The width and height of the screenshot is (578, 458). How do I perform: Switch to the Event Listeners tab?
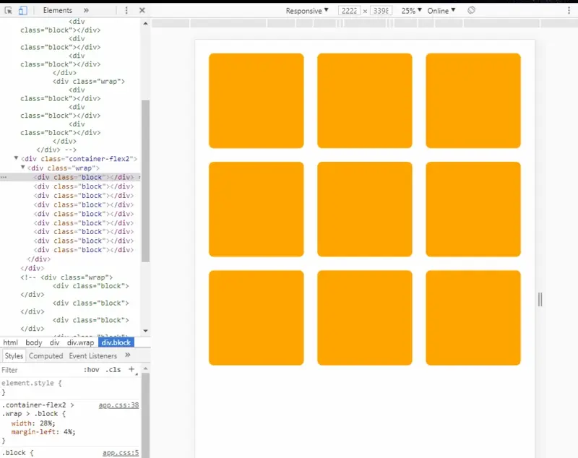click(x=93, y=356)
